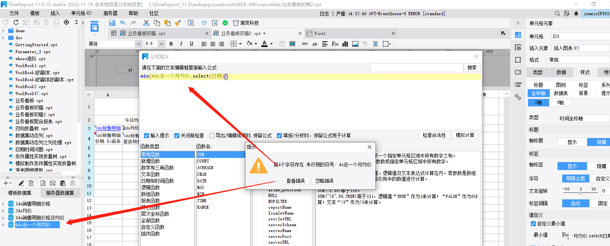Click the locate (target) icon in file tree toolbar
The image size is (610, 246).
tap(66, 23)
